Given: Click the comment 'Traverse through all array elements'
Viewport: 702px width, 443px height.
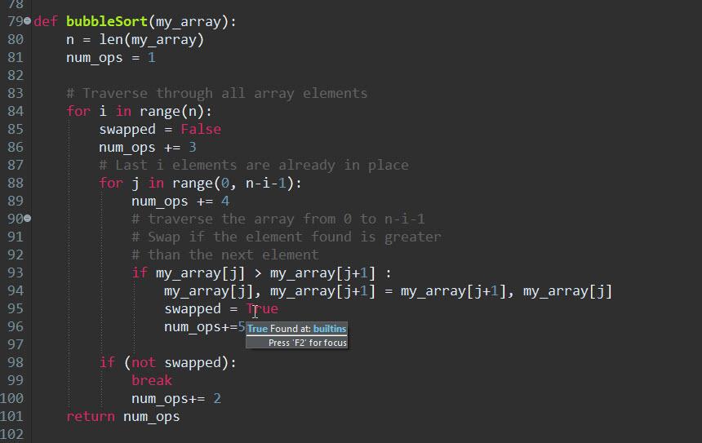Looking at the screenshot, I should 216,93.
